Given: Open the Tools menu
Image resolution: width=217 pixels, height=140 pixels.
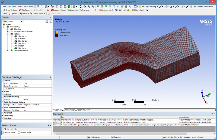Looking at the screenshot, I should (x=25, y=6).
